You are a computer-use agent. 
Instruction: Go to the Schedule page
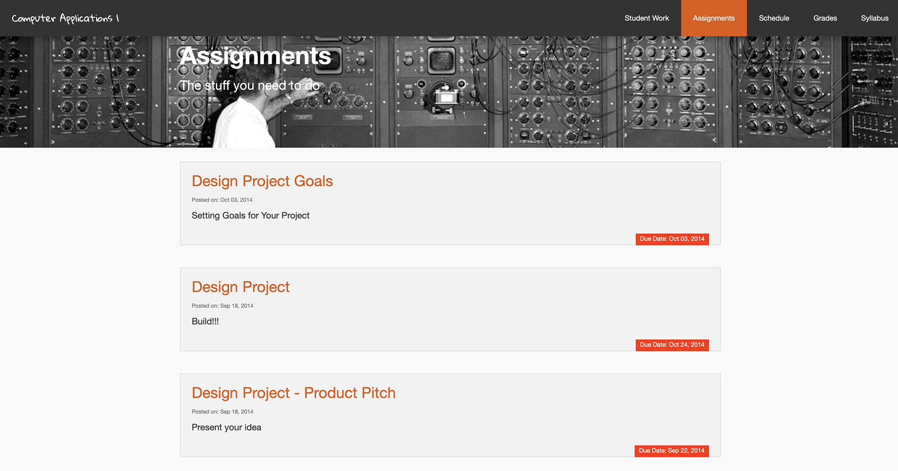[x=774, y=18]
